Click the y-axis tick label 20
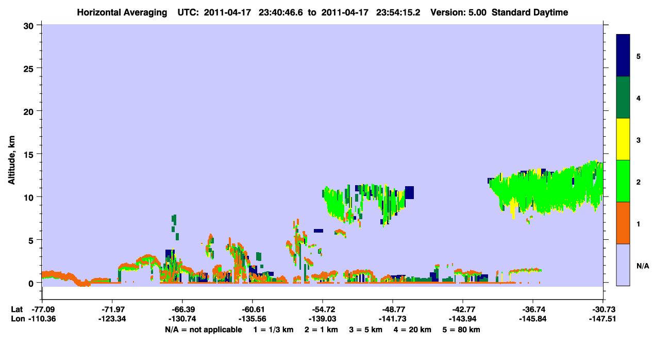The image size is (670, 344). [29, 111]
